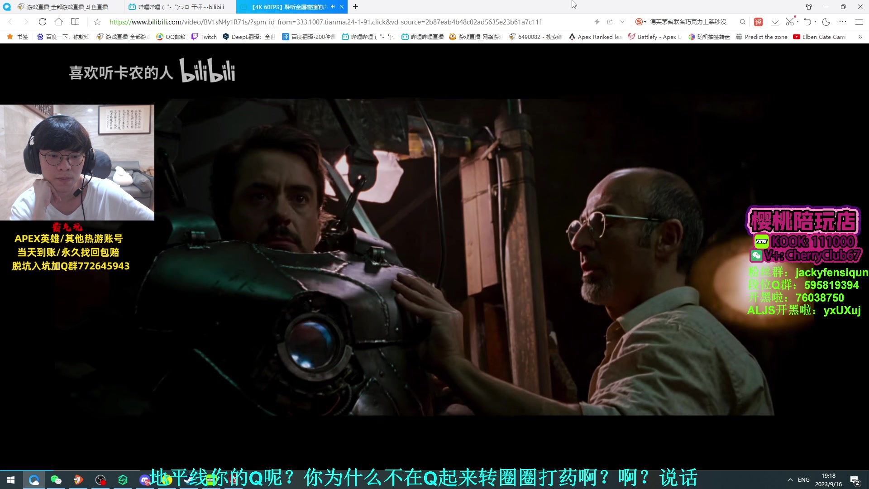Open the Downloads panel
Image resolution: width=869 pixels, height=489 pixels.
pos(775,22)
